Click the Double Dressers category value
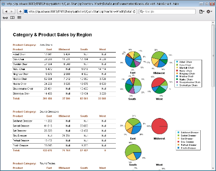 point(49,112)
